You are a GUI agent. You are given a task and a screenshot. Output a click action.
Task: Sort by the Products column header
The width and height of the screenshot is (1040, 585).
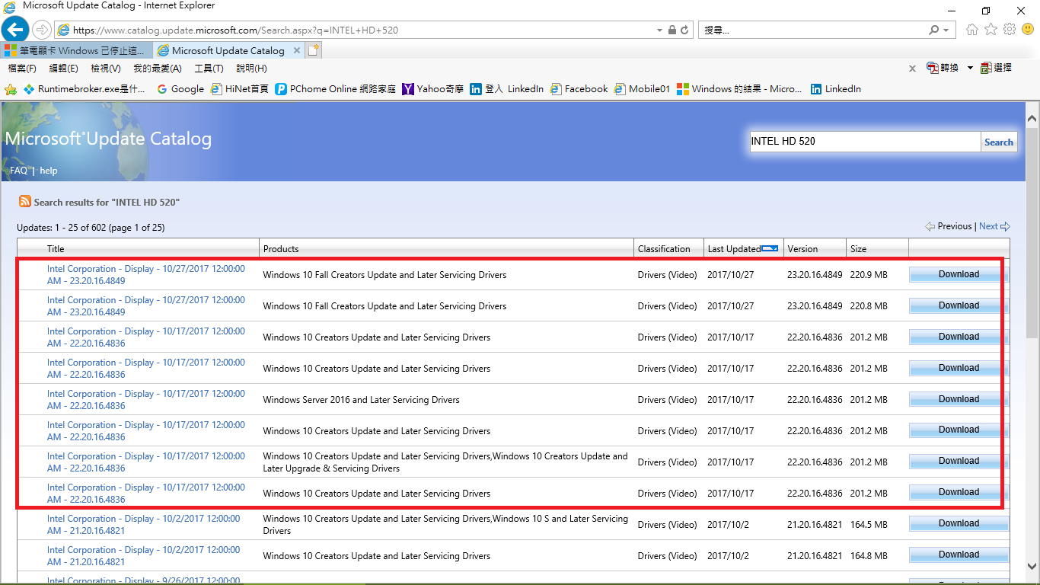coord(281,249)
